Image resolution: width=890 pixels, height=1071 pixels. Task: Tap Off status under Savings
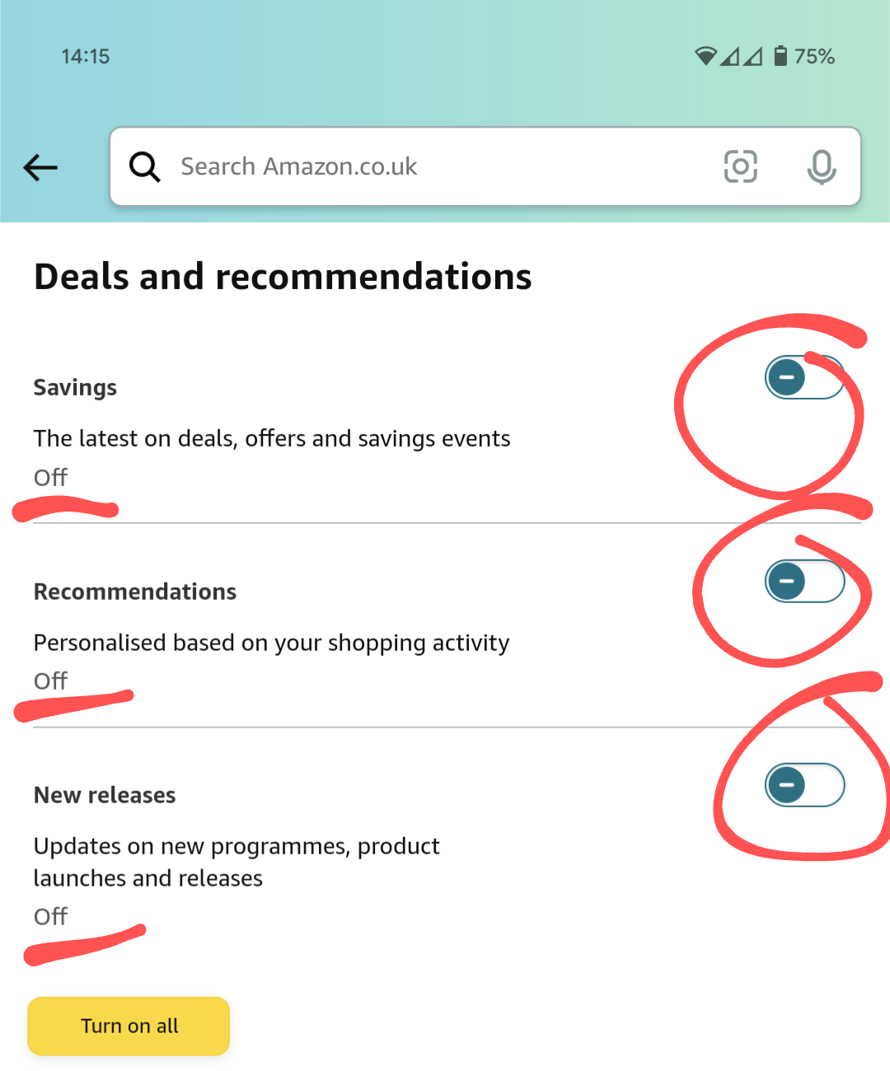[50, 477]
